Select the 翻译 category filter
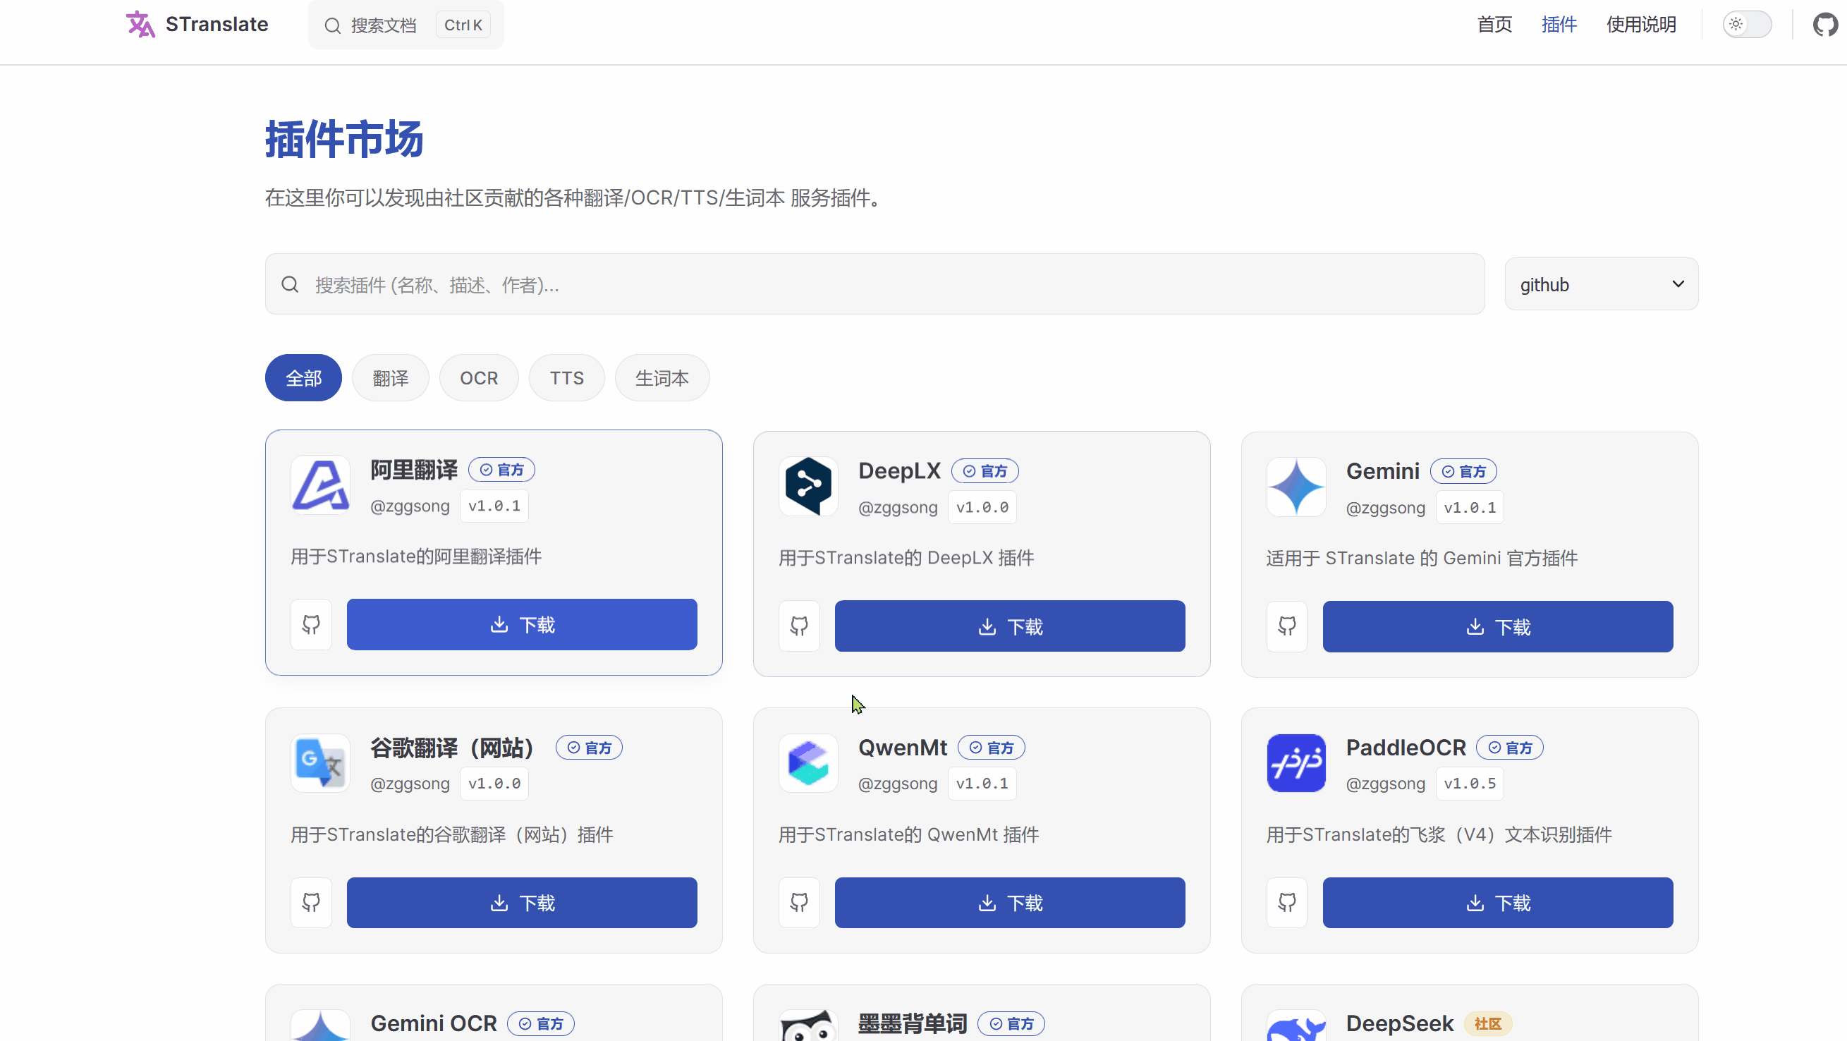Screen dimensions: 1847x1041 click(390, 378)
